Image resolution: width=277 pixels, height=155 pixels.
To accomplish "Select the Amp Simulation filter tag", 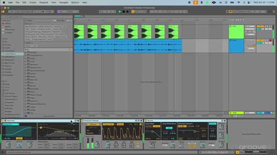I will click(32, 27).
